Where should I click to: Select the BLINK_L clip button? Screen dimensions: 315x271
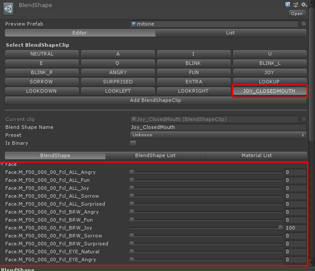click(270, 63)
